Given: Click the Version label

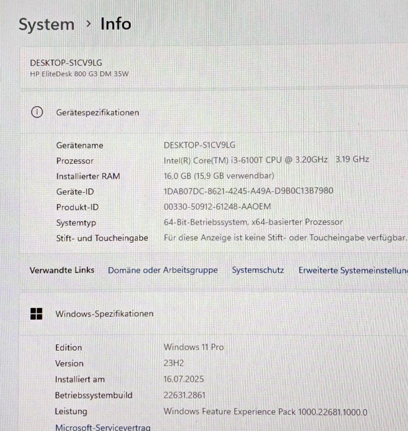Looking at the screenshot, I should (x=69, y=363).
